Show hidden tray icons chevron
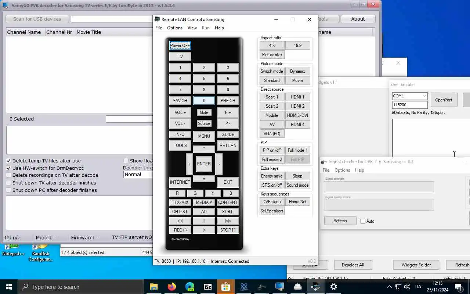 [x=389, y=287]
